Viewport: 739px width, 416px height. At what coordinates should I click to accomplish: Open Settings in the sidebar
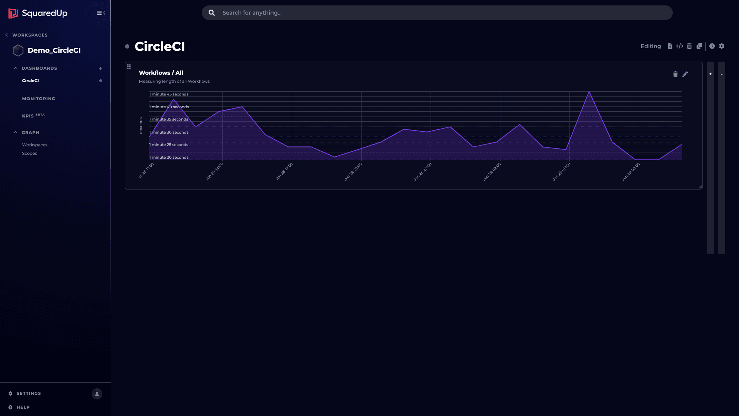(x=25, y=393)
